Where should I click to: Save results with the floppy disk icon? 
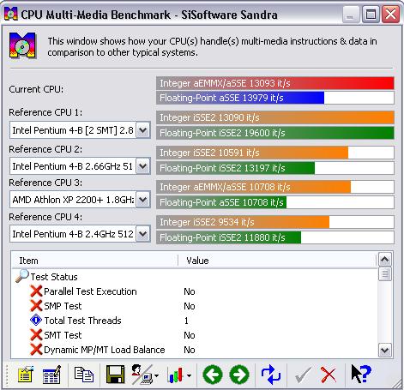[x=115, y=374]
